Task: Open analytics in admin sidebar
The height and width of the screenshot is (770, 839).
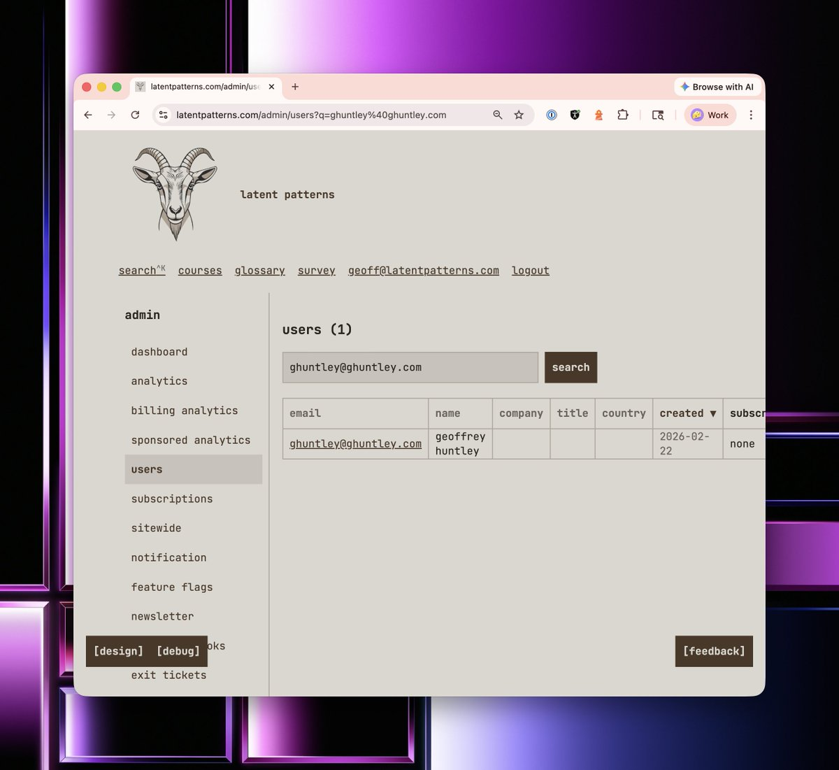Action: tap(193, 381)
